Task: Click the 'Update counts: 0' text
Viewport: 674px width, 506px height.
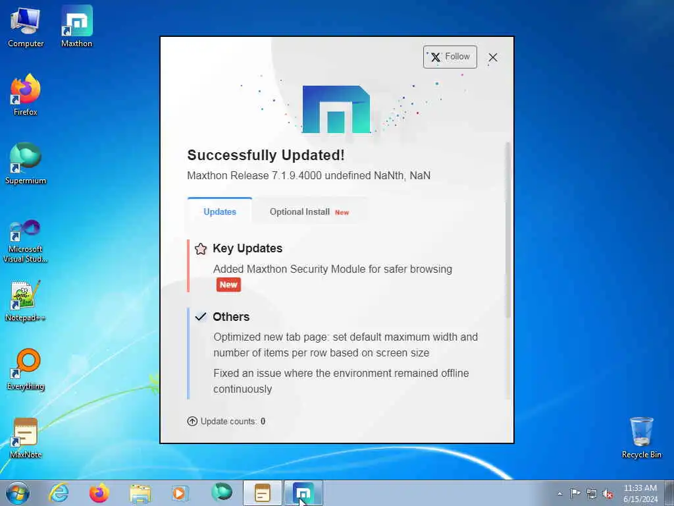Action: click(233, 421)
